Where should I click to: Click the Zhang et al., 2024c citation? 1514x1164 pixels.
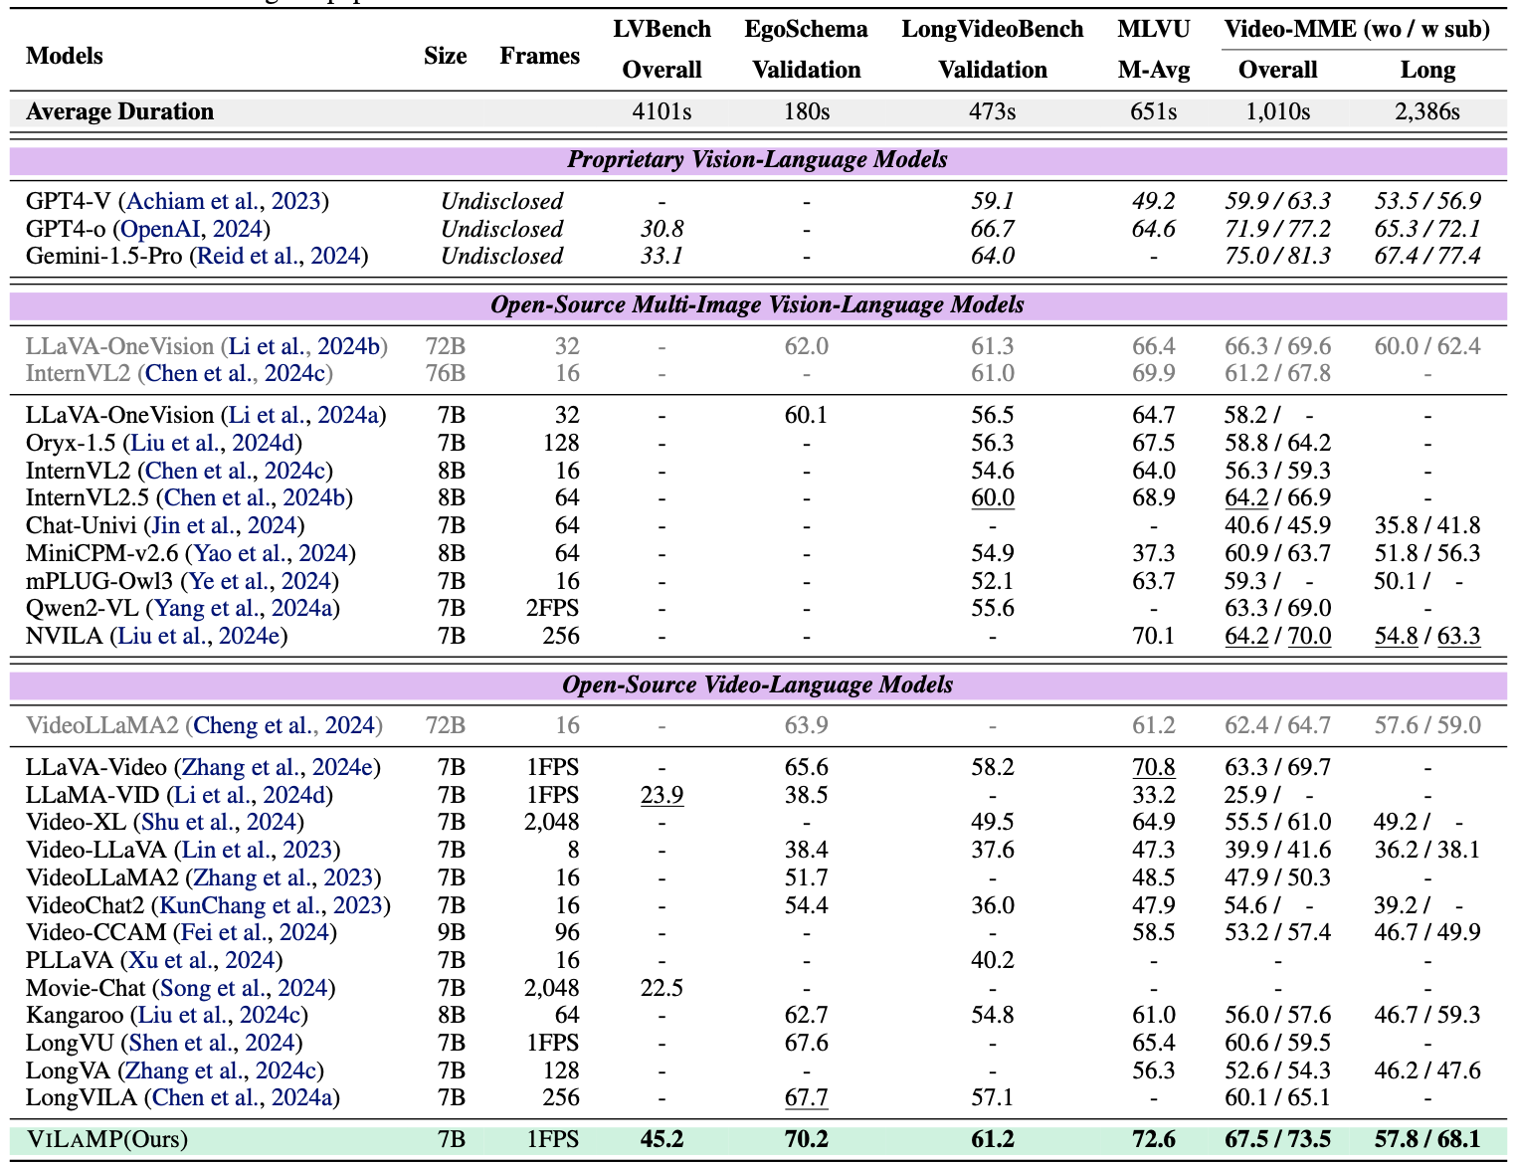click(221, 1070)
